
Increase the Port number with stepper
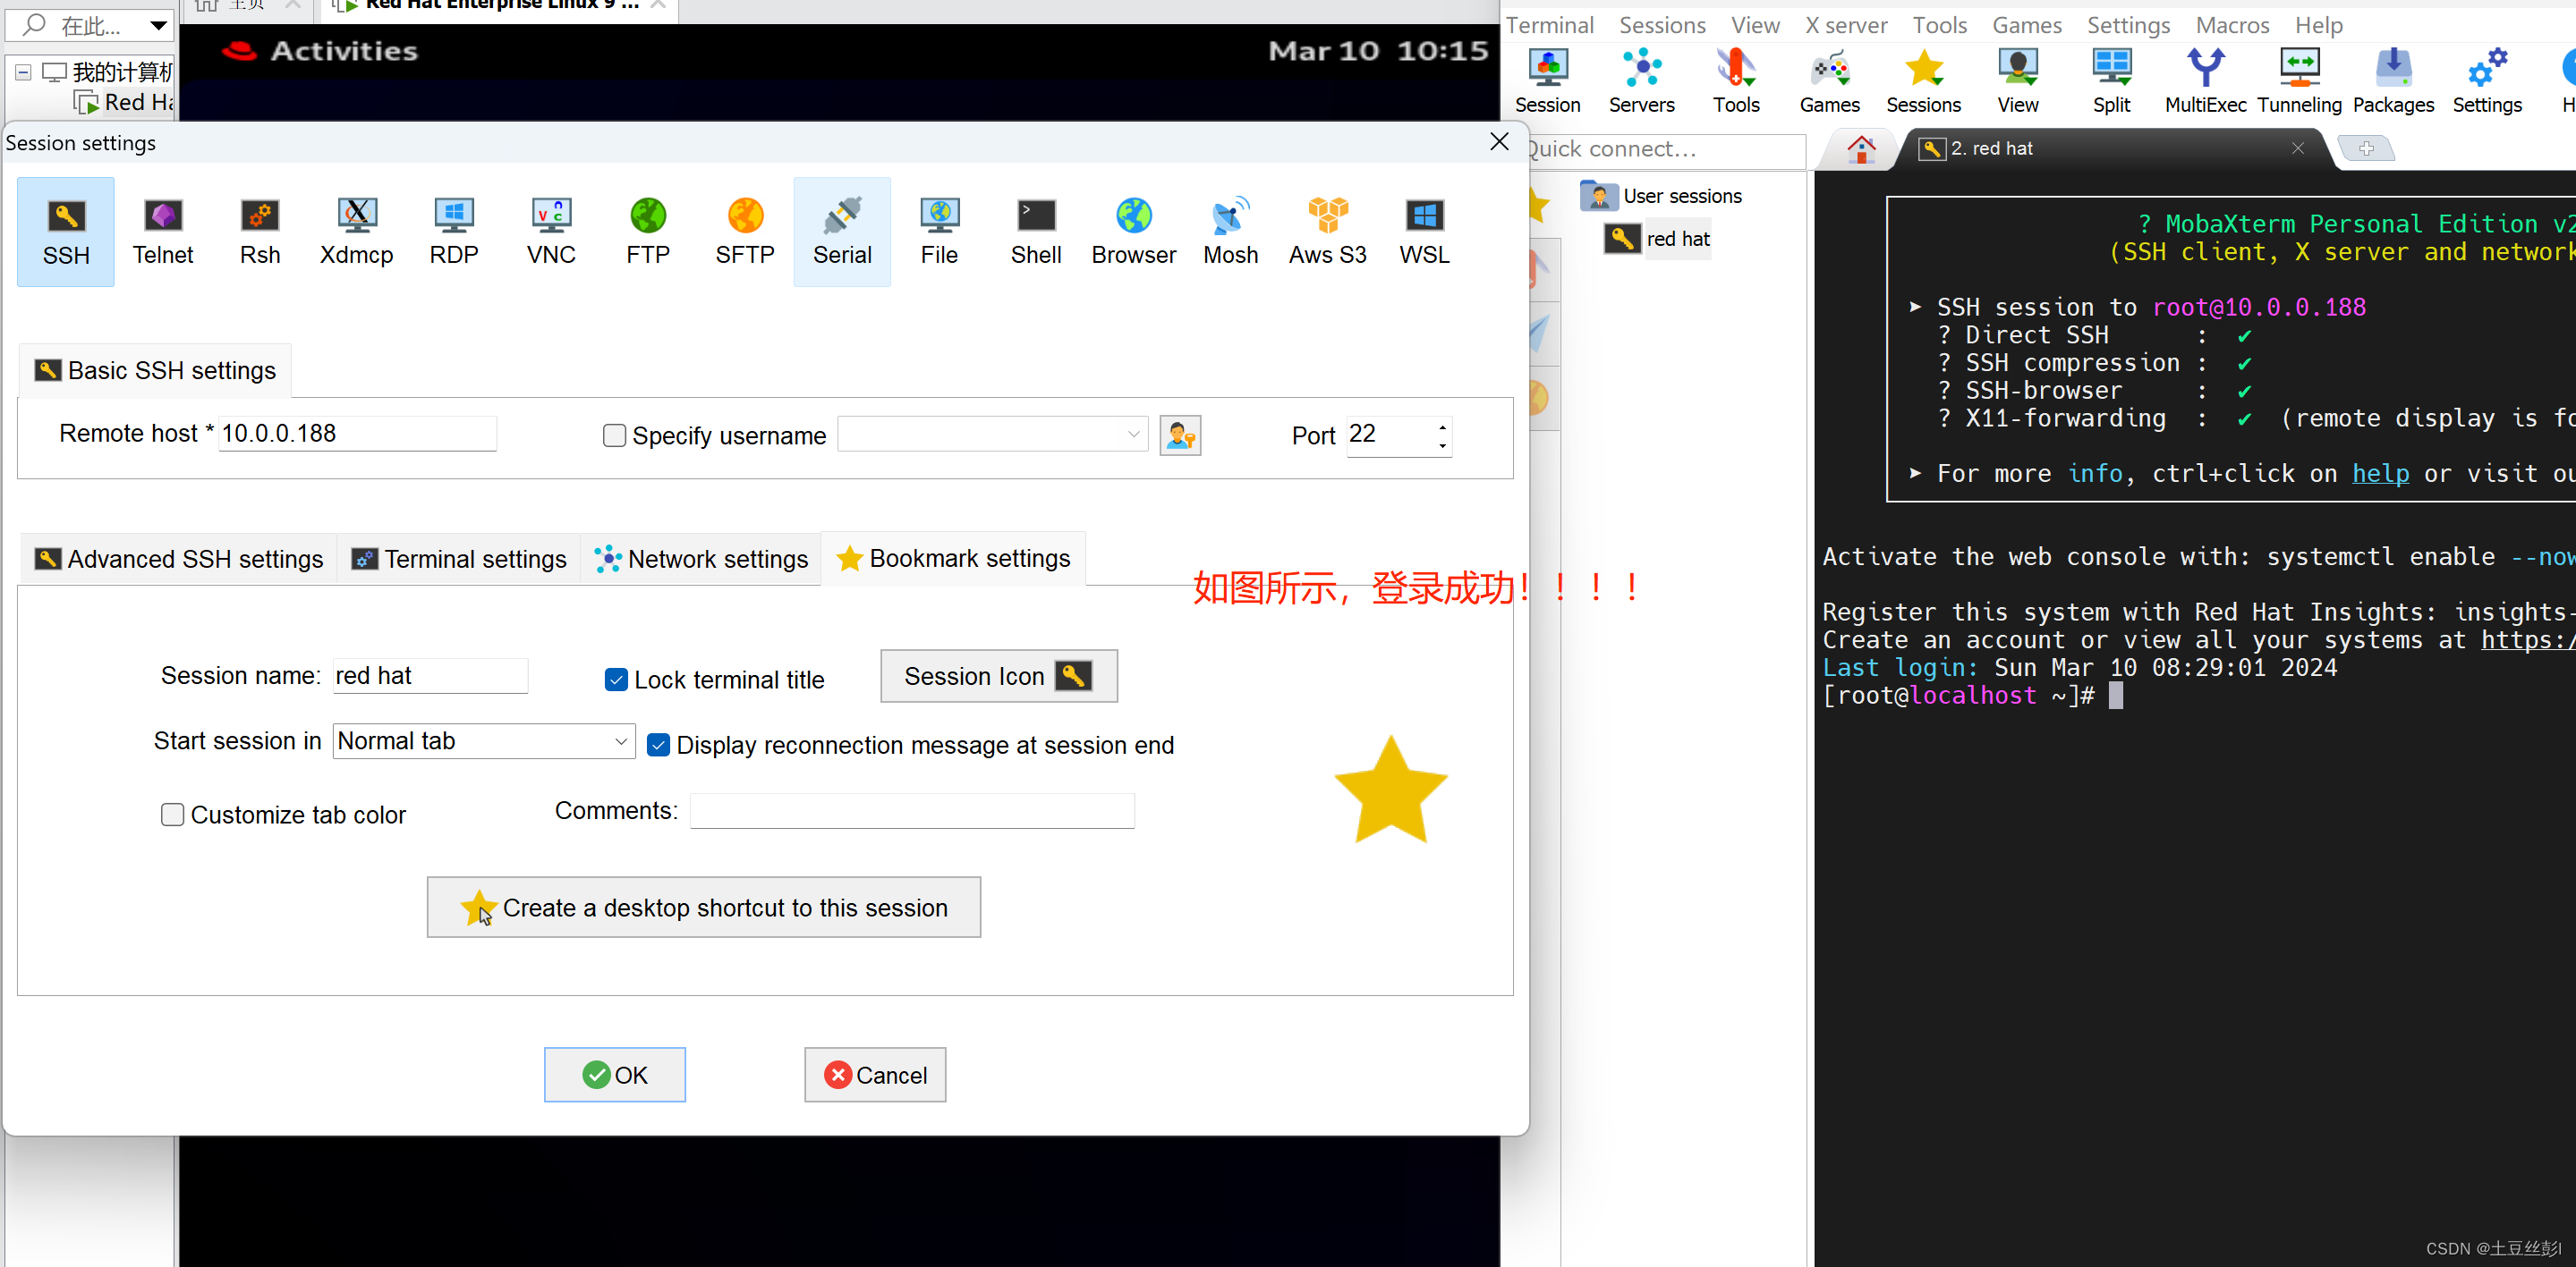tap(1442, 427)
